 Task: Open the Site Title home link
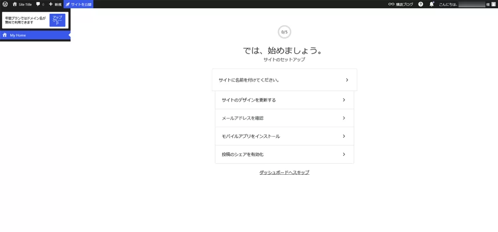point(22,4)
